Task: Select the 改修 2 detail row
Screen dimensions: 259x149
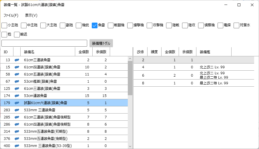Action: [194, 60]
